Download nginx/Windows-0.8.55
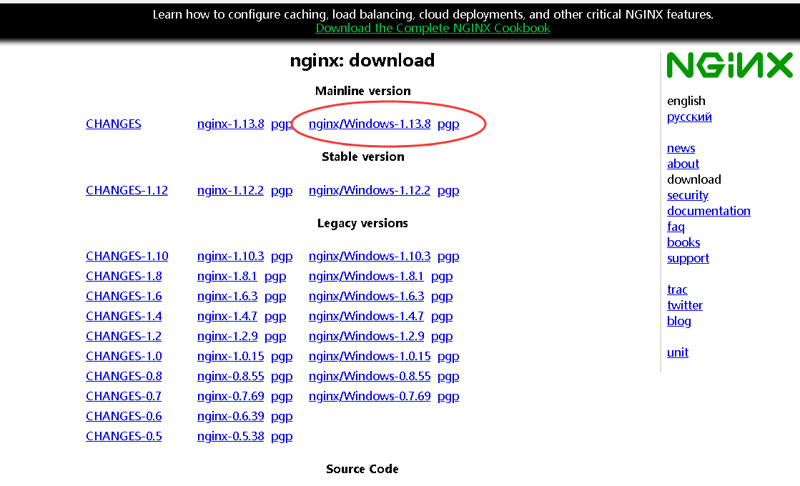Image resolution: width=800 pixels, height=486 pixels. [370, 376]
